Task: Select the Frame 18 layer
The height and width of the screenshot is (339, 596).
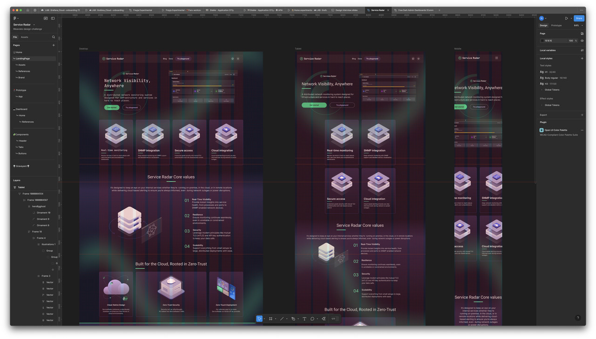Action: click(x=37, y=232)
